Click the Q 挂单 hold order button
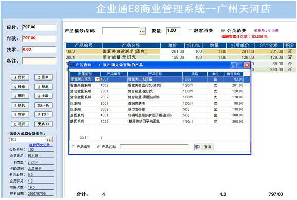 (20, 87)
